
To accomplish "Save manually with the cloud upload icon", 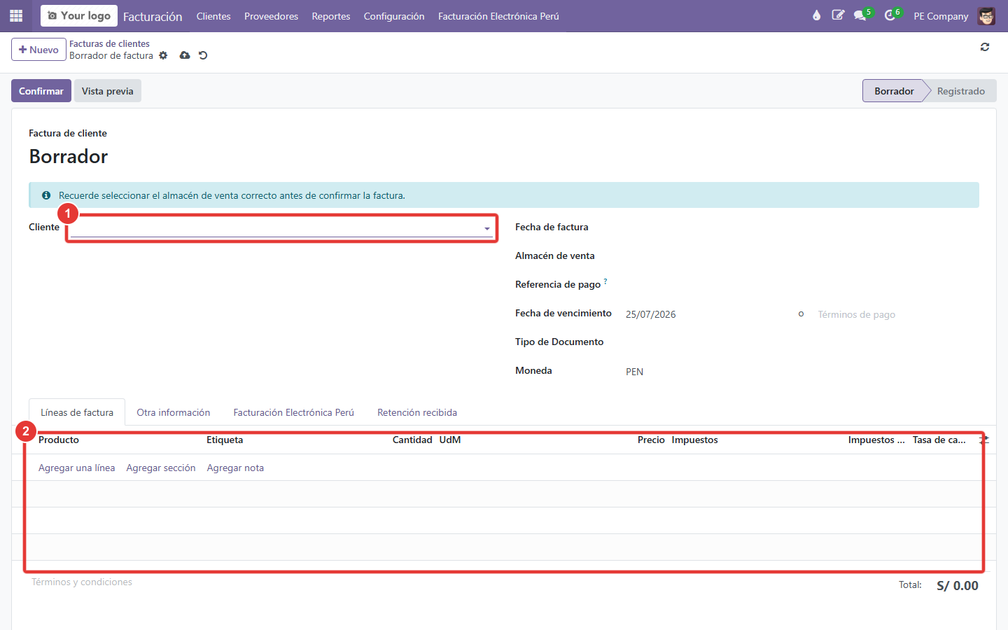I will [x=185, y=55].
